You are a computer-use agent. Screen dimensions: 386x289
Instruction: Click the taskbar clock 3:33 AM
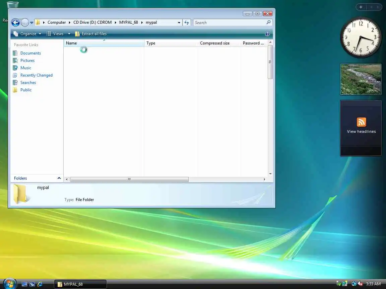coord(373,284)
